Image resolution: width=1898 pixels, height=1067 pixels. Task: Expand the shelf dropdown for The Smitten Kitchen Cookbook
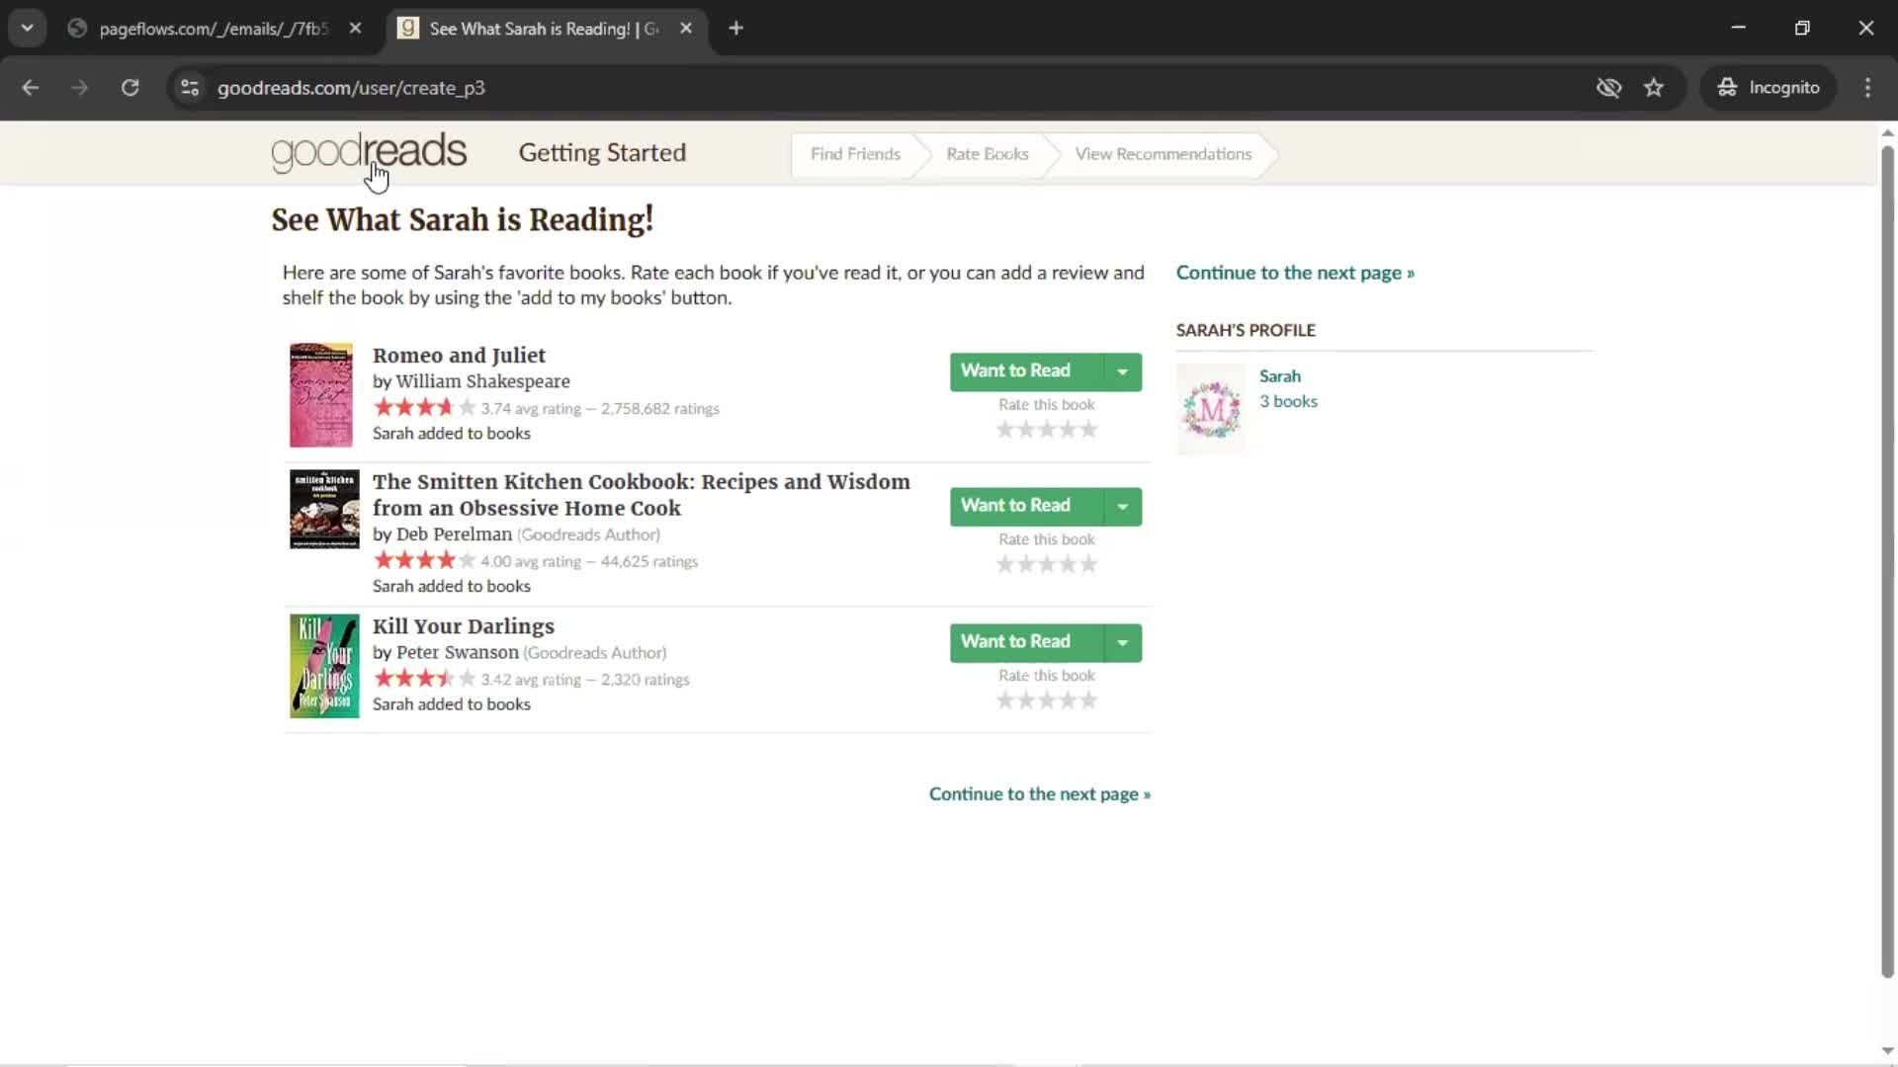click(1122, 506)
